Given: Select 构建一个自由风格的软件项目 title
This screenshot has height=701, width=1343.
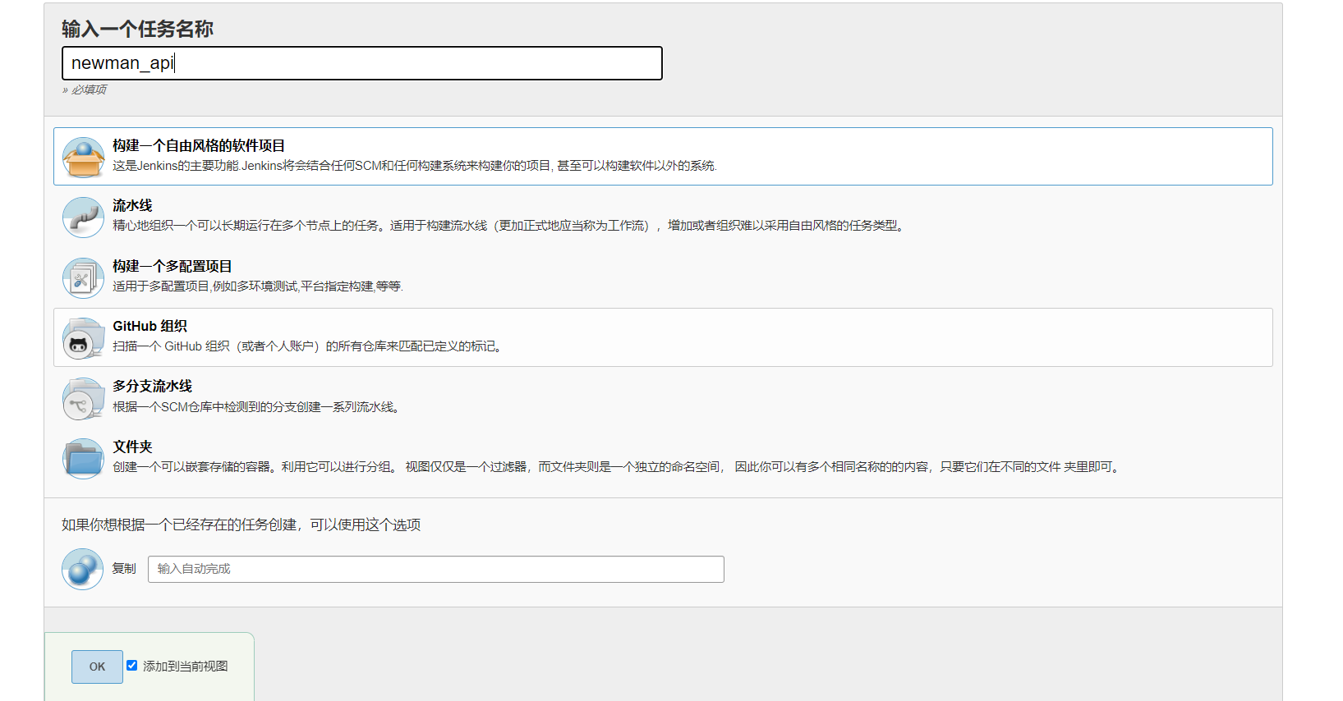Looking at the screenshot, I should coord(199,146).
